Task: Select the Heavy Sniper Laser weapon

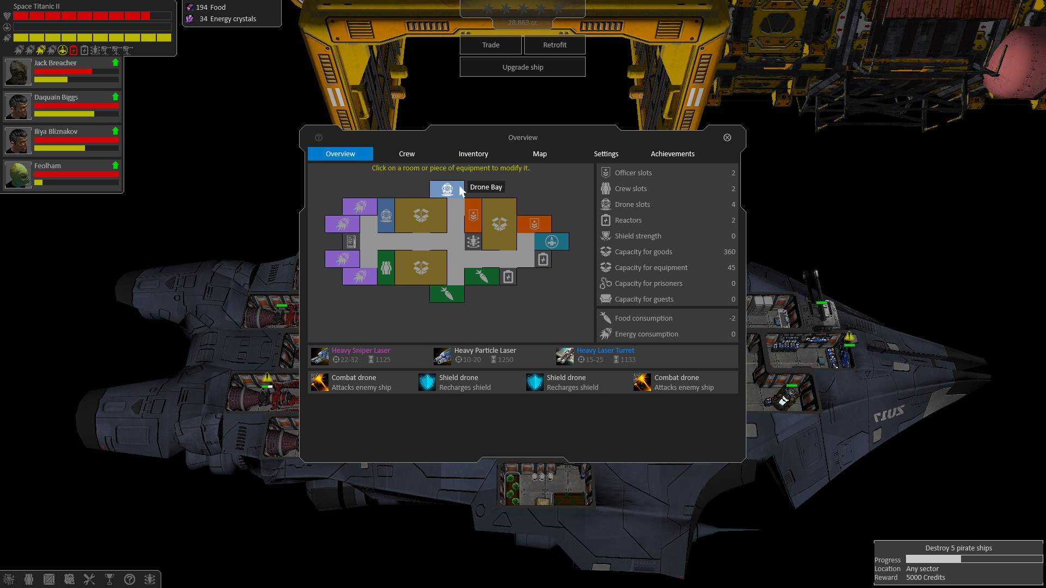Action: click(x=360, y=354)
